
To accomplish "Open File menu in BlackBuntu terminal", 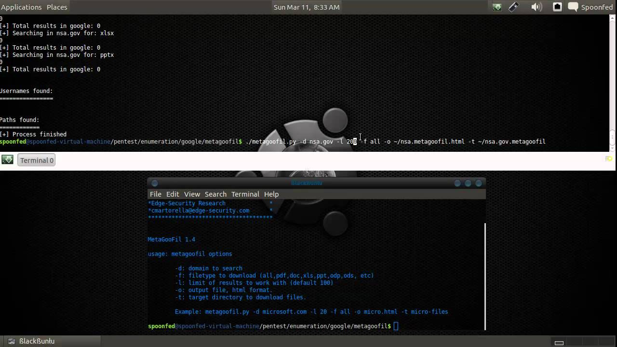I will coord(156,194).
